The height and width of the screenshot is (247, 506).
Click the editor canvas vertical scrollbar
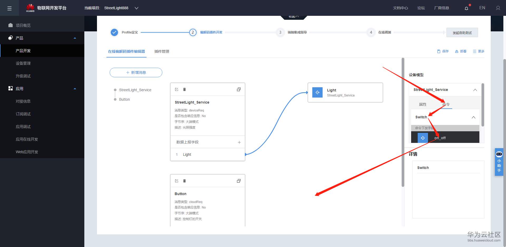(x=403, y=122)
